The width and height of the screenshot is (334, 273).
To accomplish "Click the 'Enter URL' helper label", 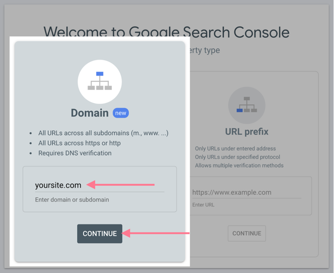I will (204, 205).
